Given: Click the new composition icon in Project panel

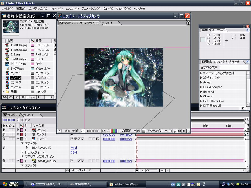Looking at the screenshot, I should click(x=17, y=97).
